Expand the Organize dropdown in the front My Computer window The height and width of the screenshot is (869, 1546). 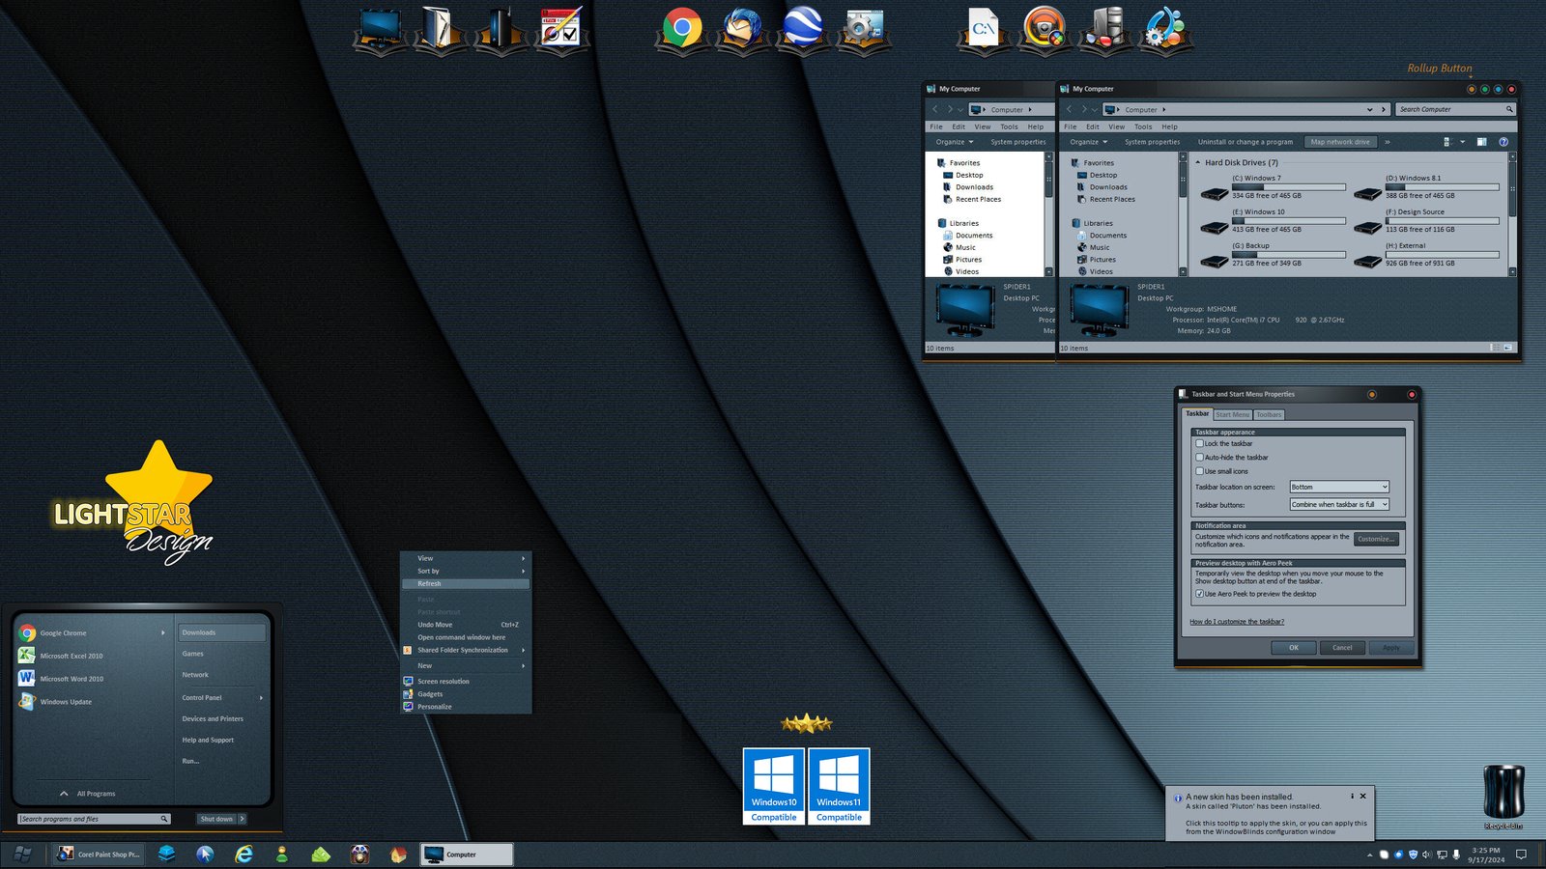click(1089, 142)
